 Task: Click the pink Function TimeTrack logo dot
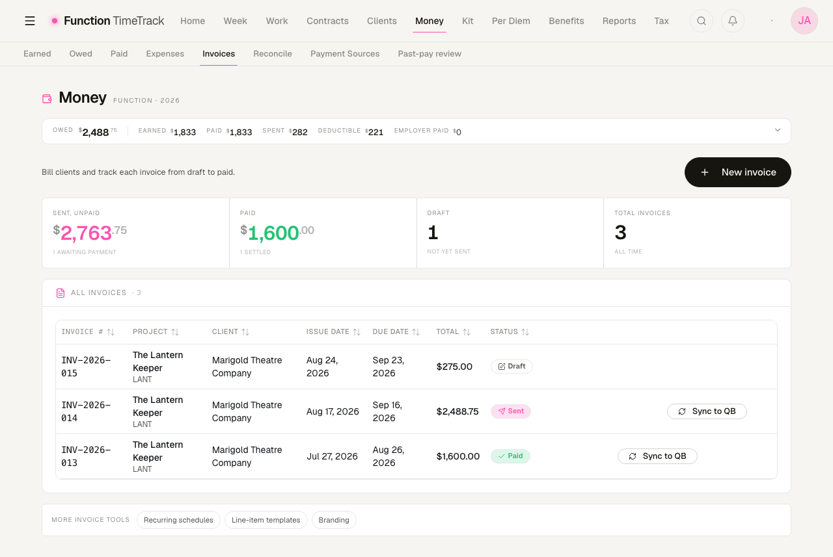click(55, 21)
